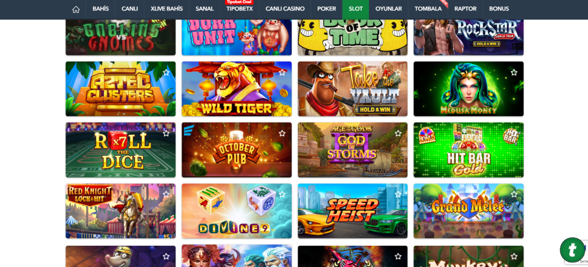Open the CANLI CASINO menu
The width and height of the screenshot is (588, 267).
click(x=285, y=9)
